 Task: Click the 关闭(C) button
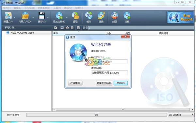[x=121, y=83]
